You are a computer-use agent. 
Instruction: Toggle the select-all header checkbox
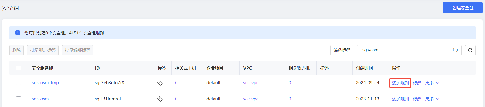pyautogui.click(x=19, y=68)
